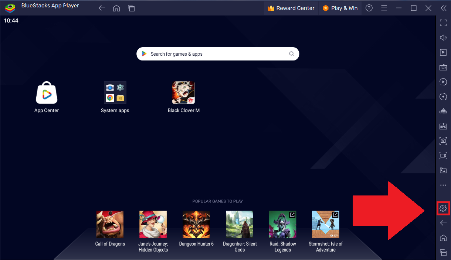Screen dimensions: 451x260
Task: Open the macro recorder in the sidebar
Action: click(x=443, y=82)
